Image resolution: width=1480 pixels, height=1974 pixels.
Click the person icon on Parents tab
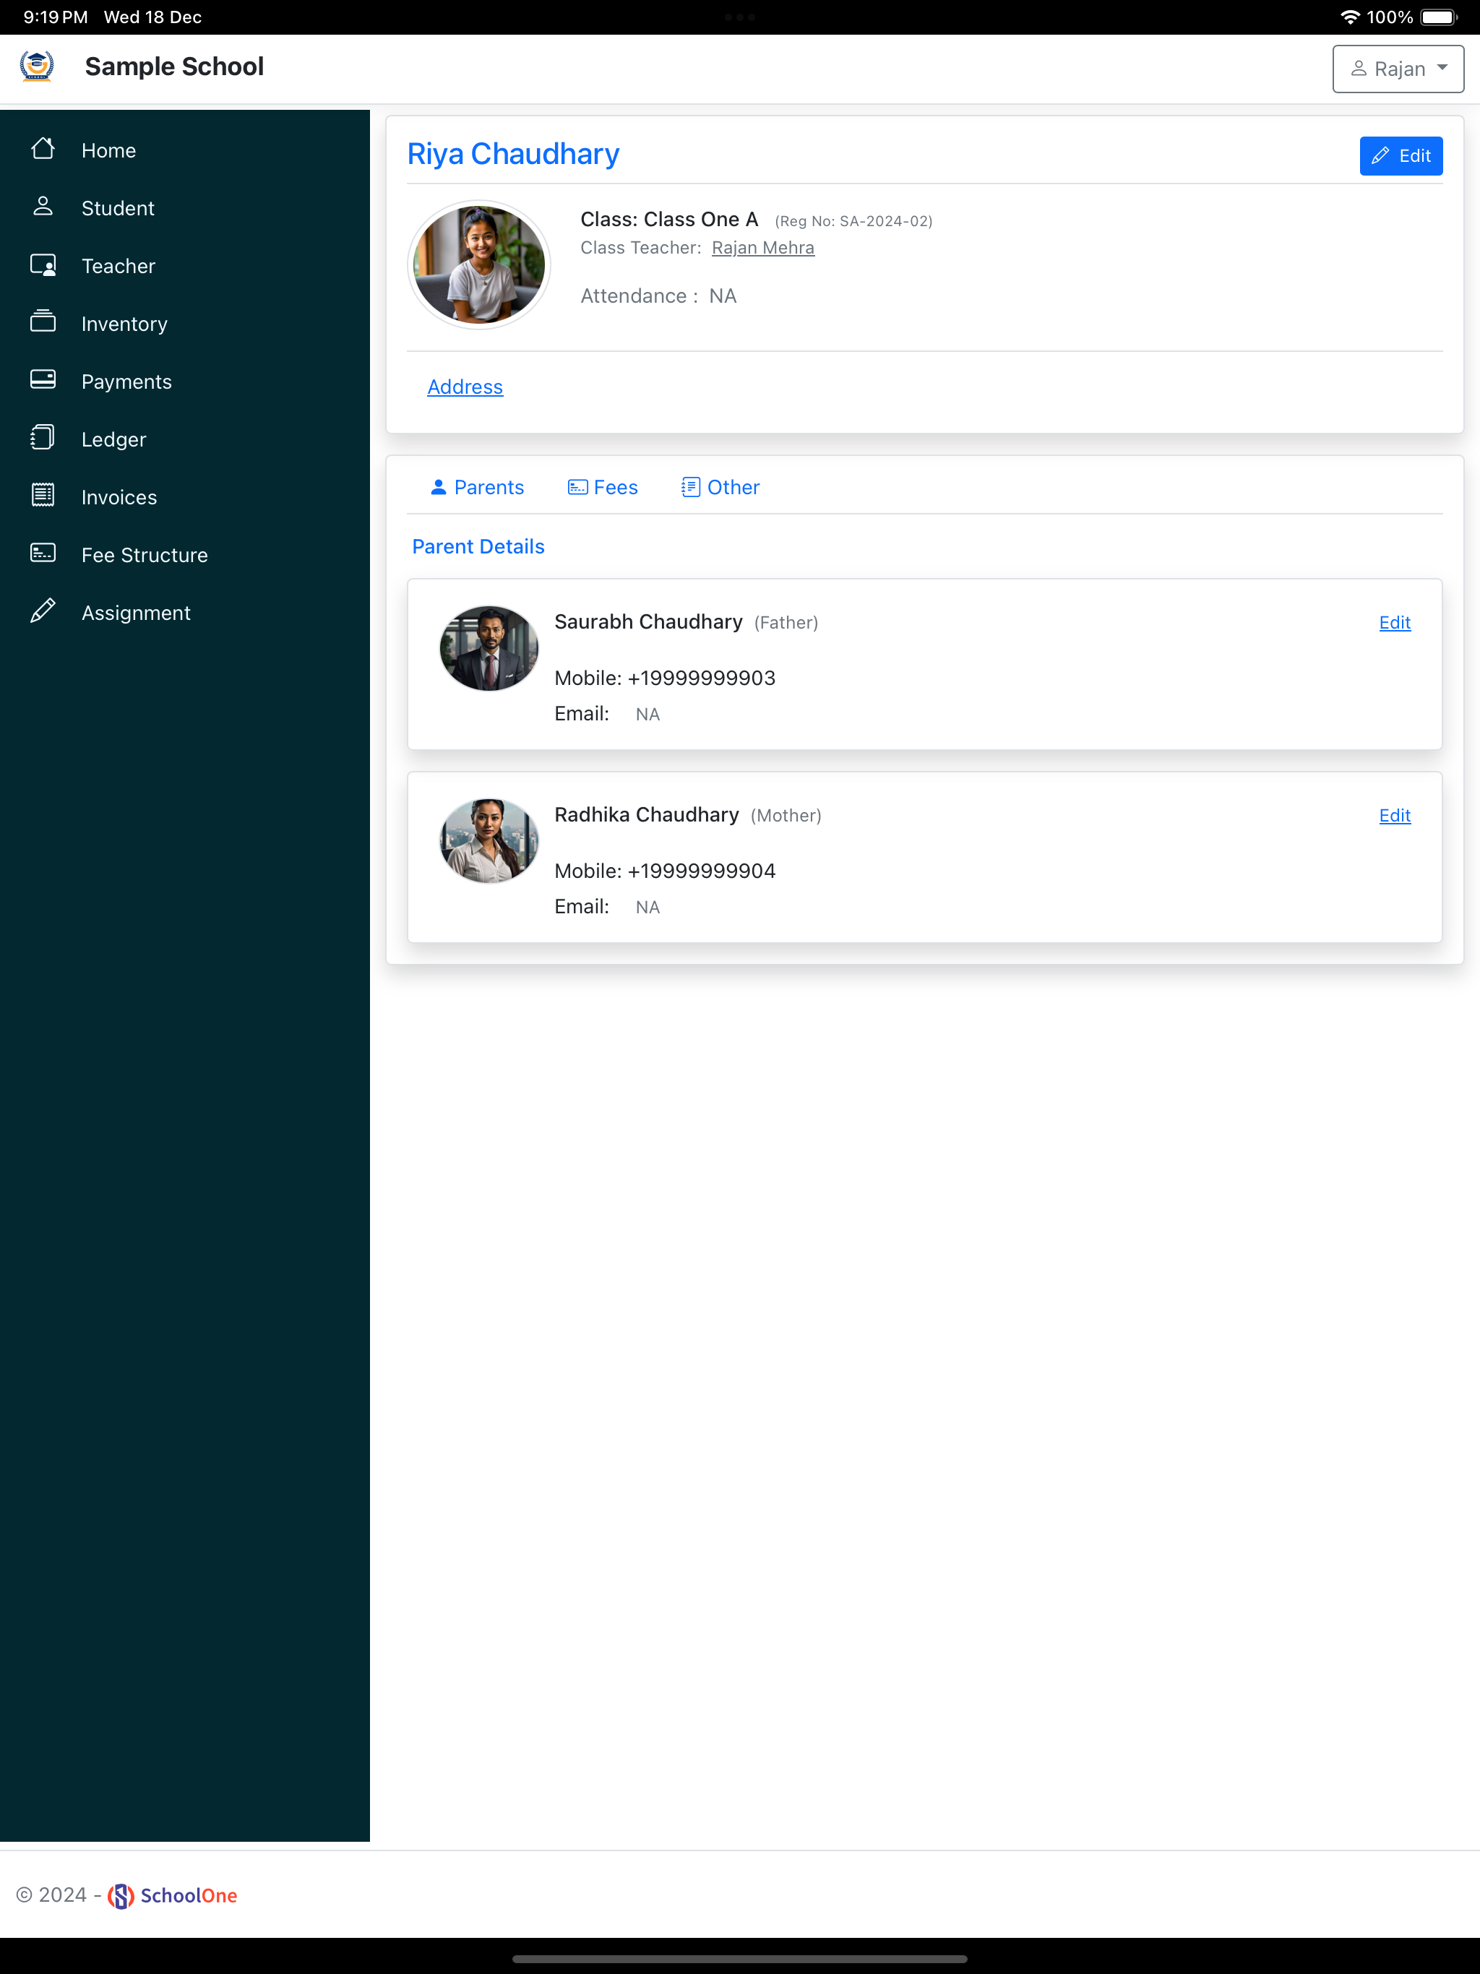(438, 487)
